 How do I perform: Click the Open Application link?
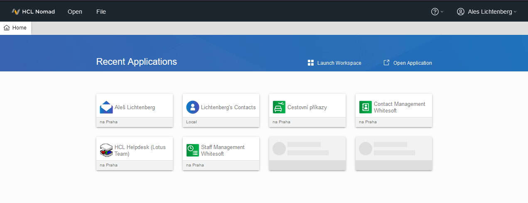[412, 63]
